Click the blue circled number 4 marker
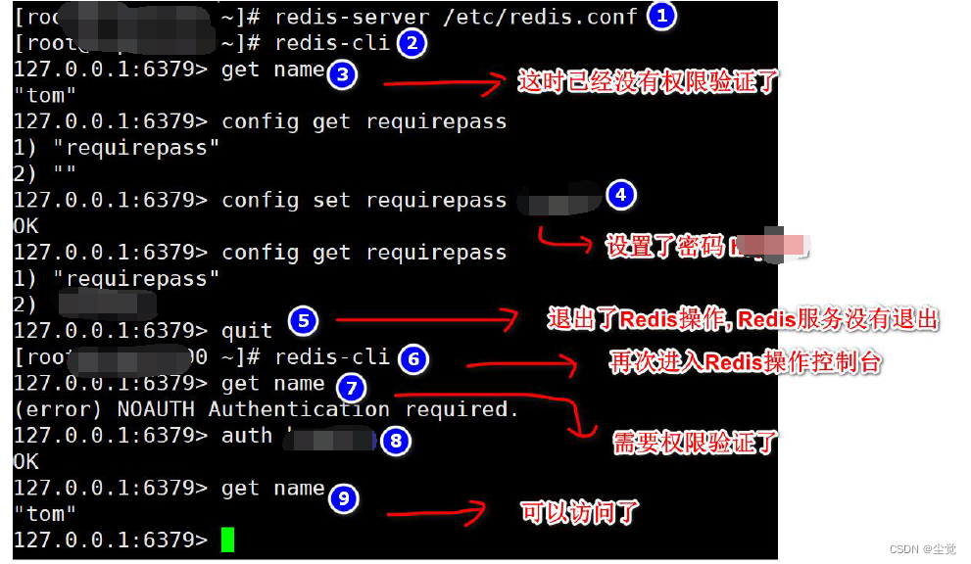 pyautogui.click(x=621, y=195)
